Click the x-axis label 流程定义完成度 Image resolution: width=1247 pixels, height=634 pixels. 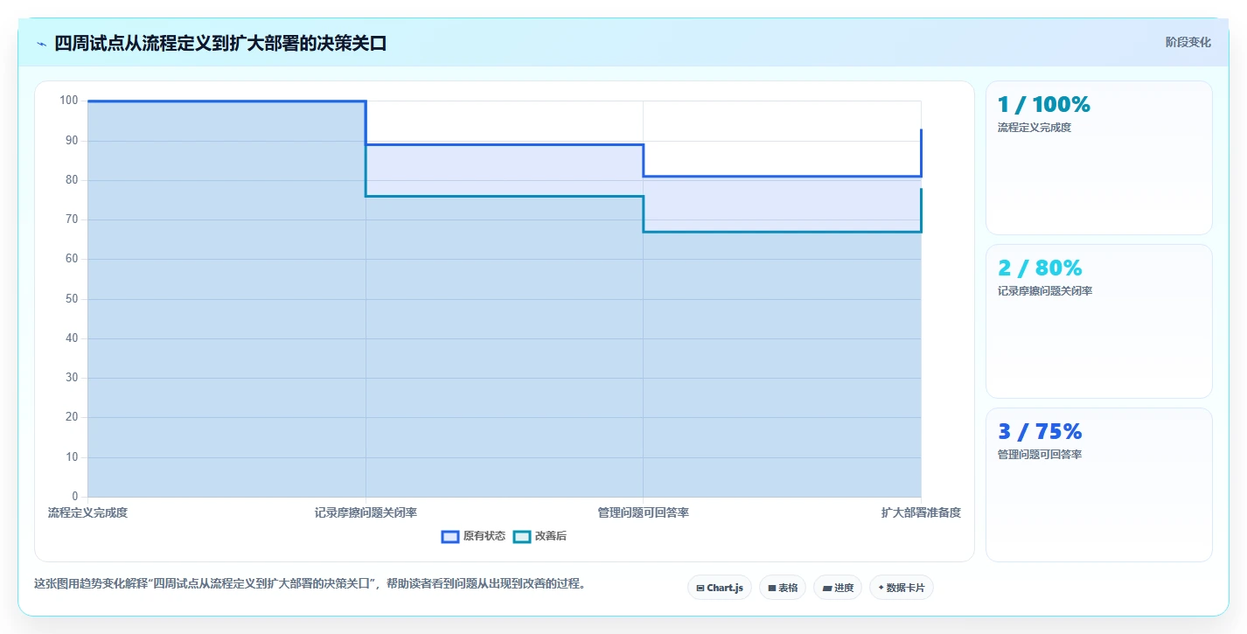(x=87, y=512)
